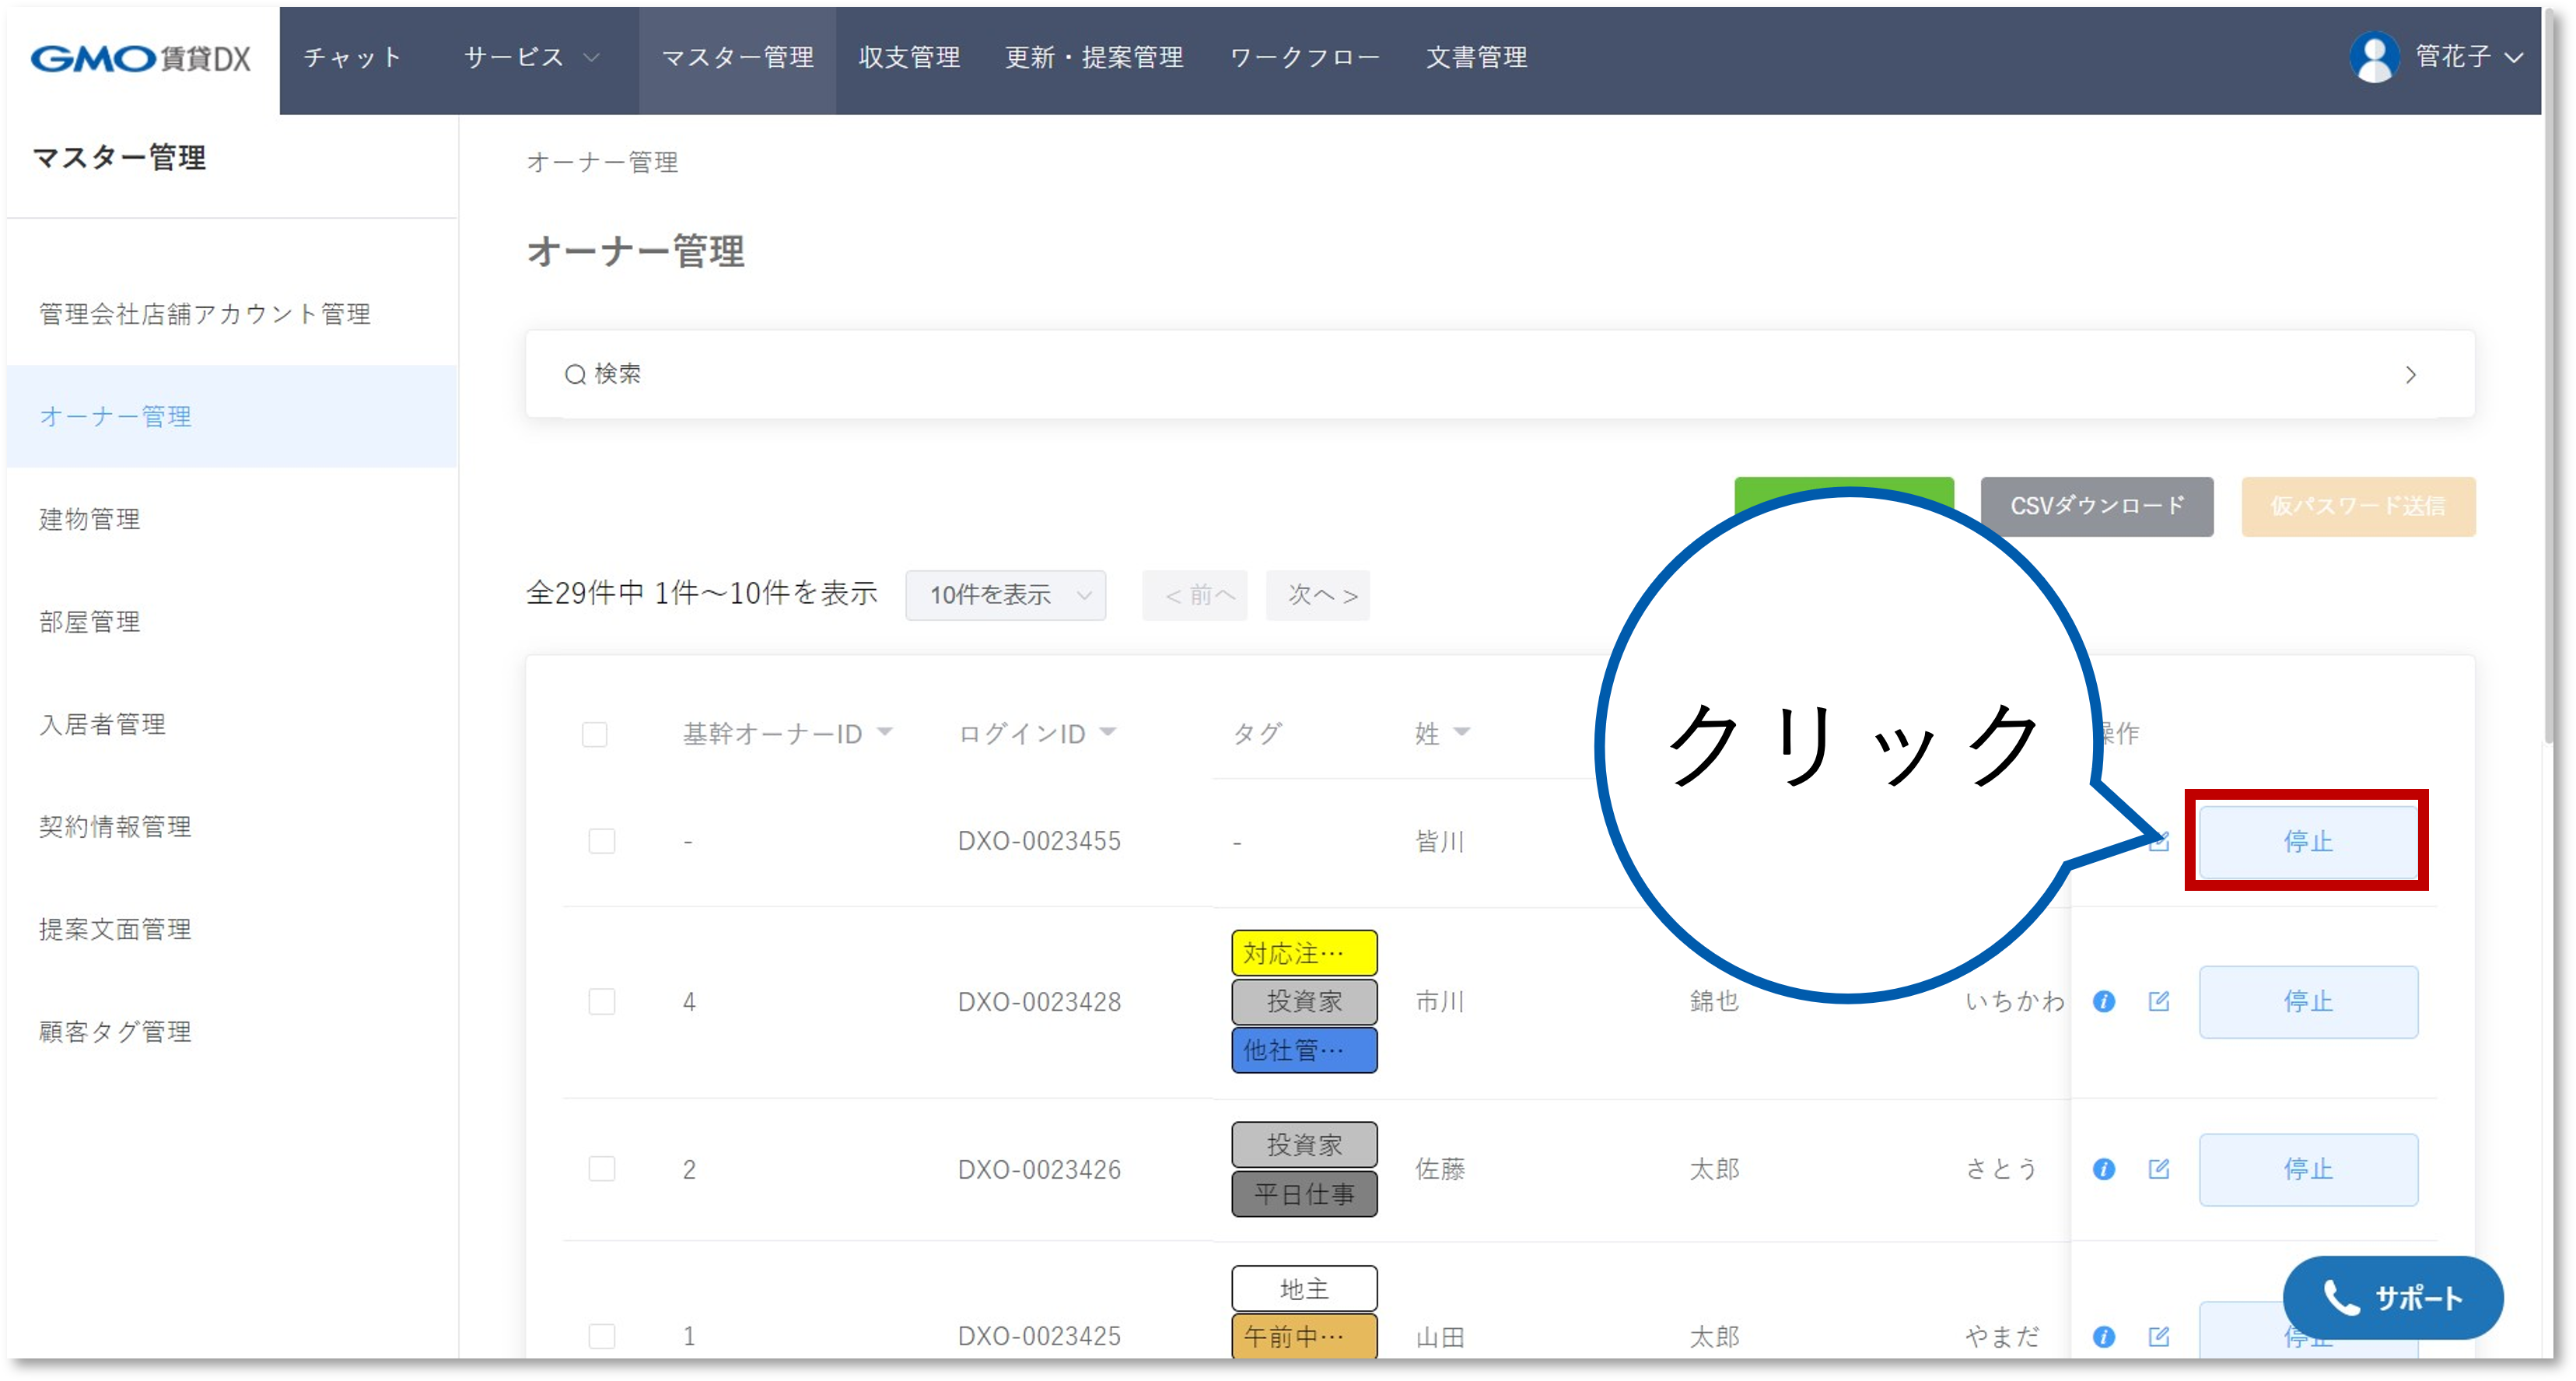Open info icon for 佐藤 row
2576x1381 pixels.
(x=2104, y=1169)
